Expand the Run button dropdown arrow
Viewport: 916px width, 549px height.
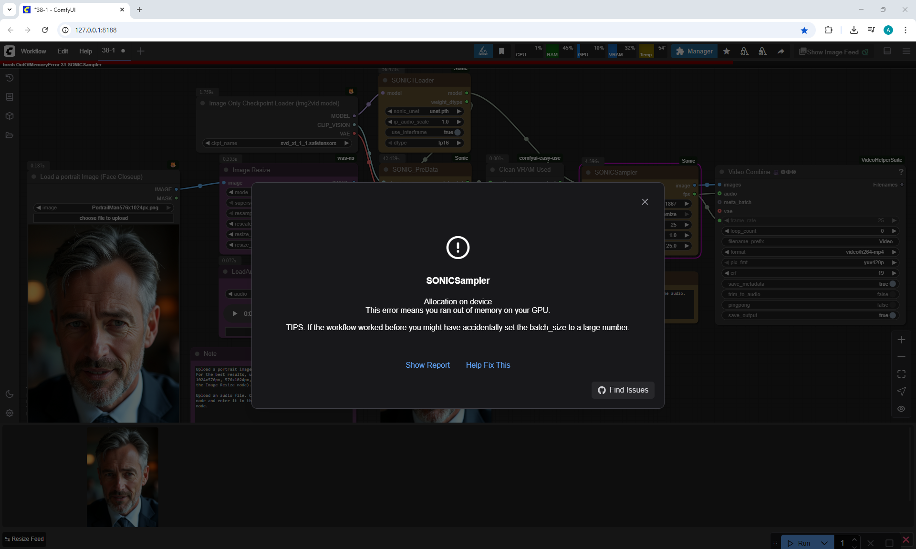pyautogui.click(x=824, y=543)
